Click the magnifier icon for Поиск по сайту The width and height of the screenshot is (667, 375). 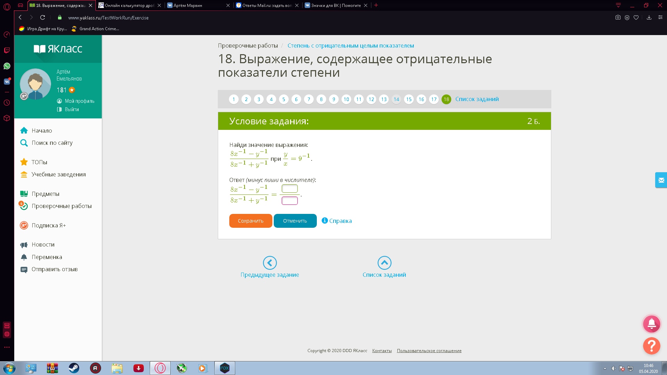(x=24, y=143)
